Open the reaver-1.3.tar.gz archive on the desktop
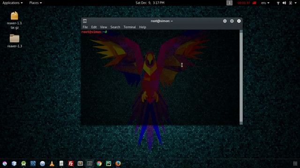The width and height of the screenshot is (300, 168). tap(15, 20)
